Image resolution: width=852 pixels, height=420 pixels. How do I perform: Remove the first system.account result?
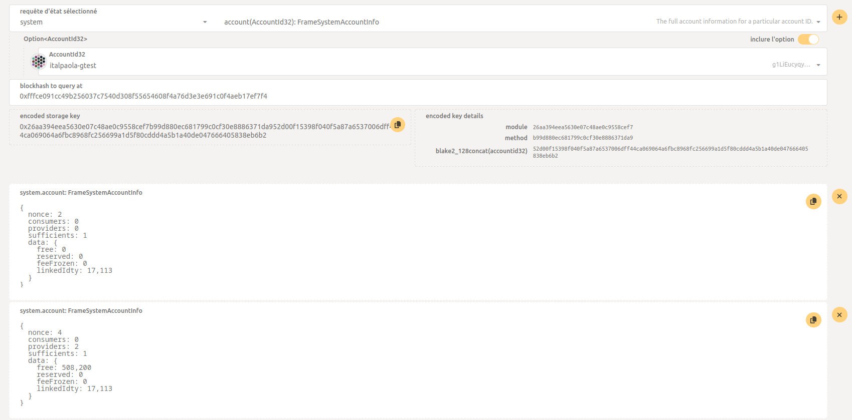pyautogui.click(x=839, y=196)
